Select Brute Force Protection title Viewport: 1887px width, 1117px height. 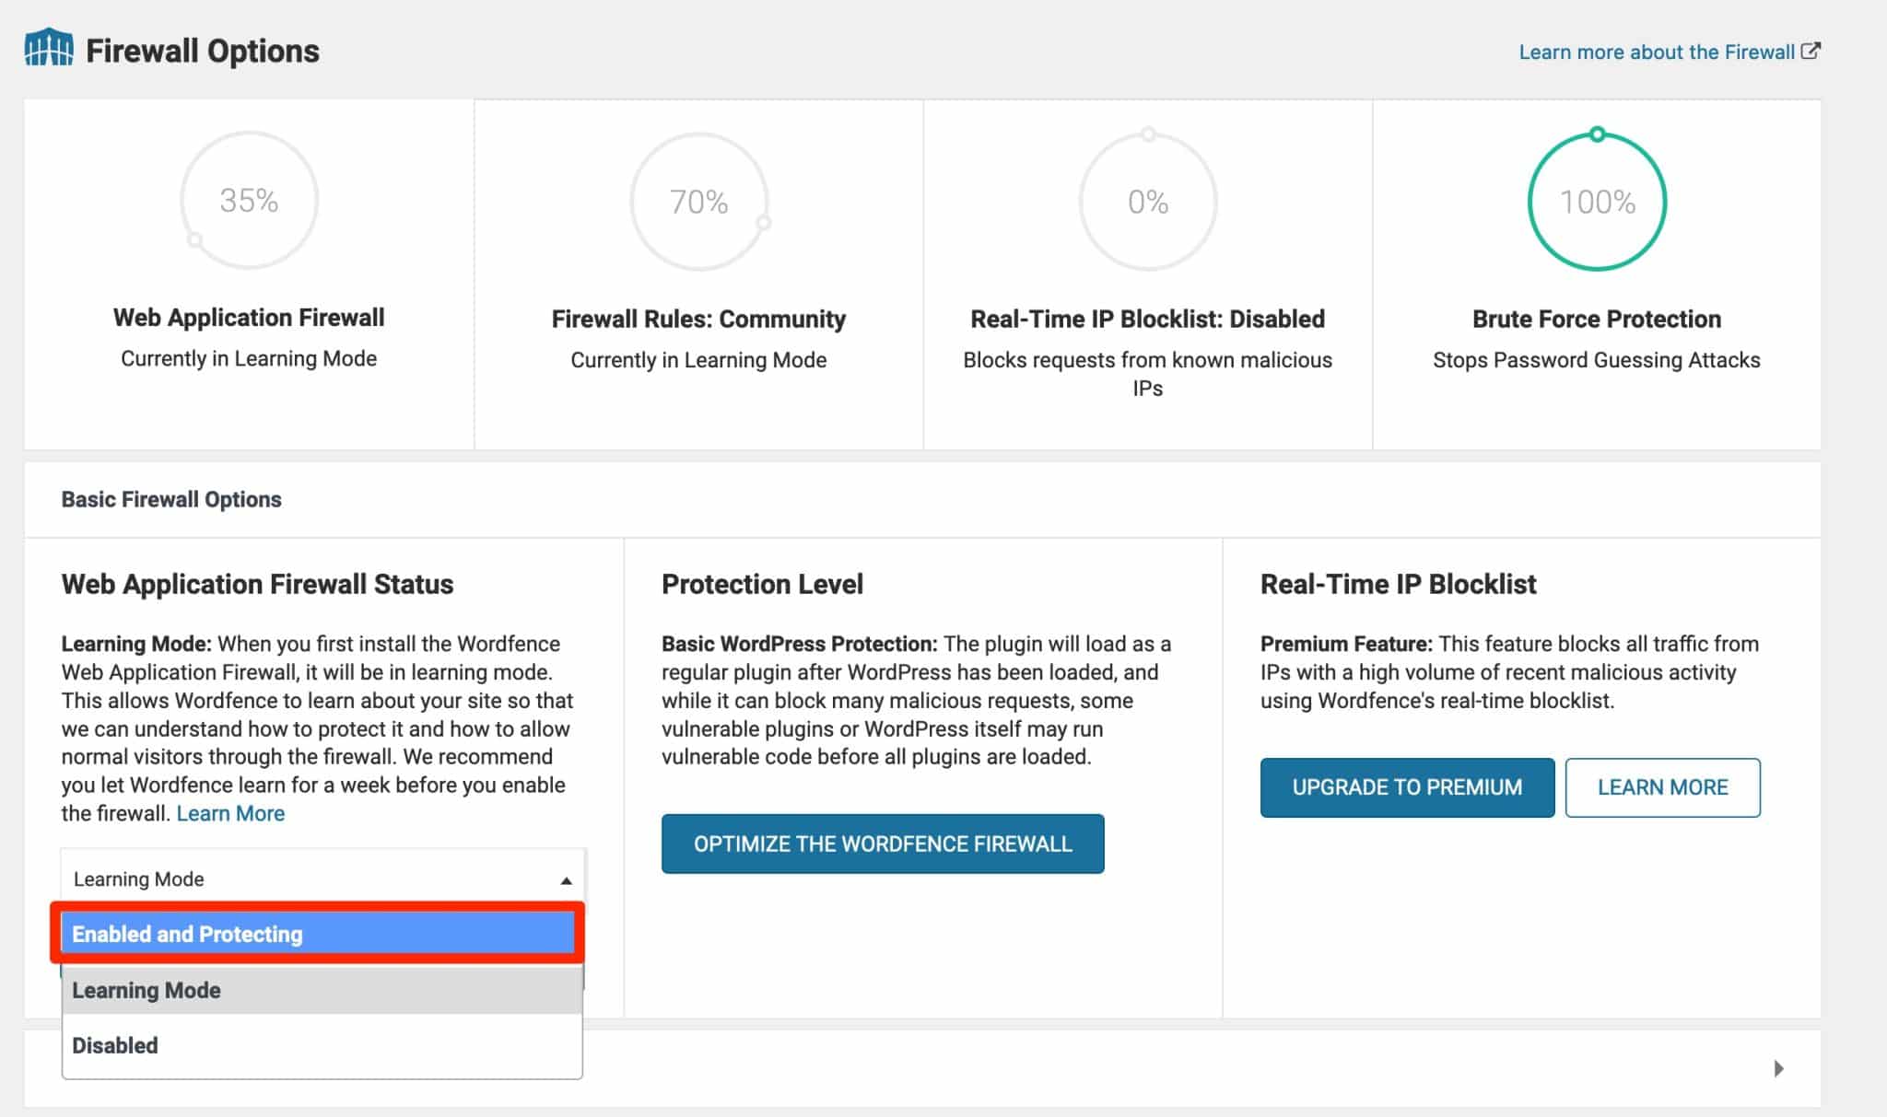click(x=1597, y=320)
